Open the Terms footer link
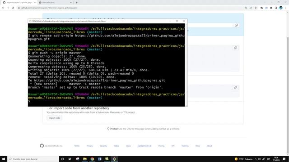The height and width of the screenshot is (162, 289). [x=77, y=146]
